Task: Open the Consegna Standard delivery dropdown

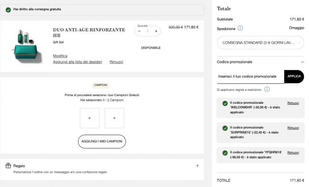Action: tap(261, 43)
